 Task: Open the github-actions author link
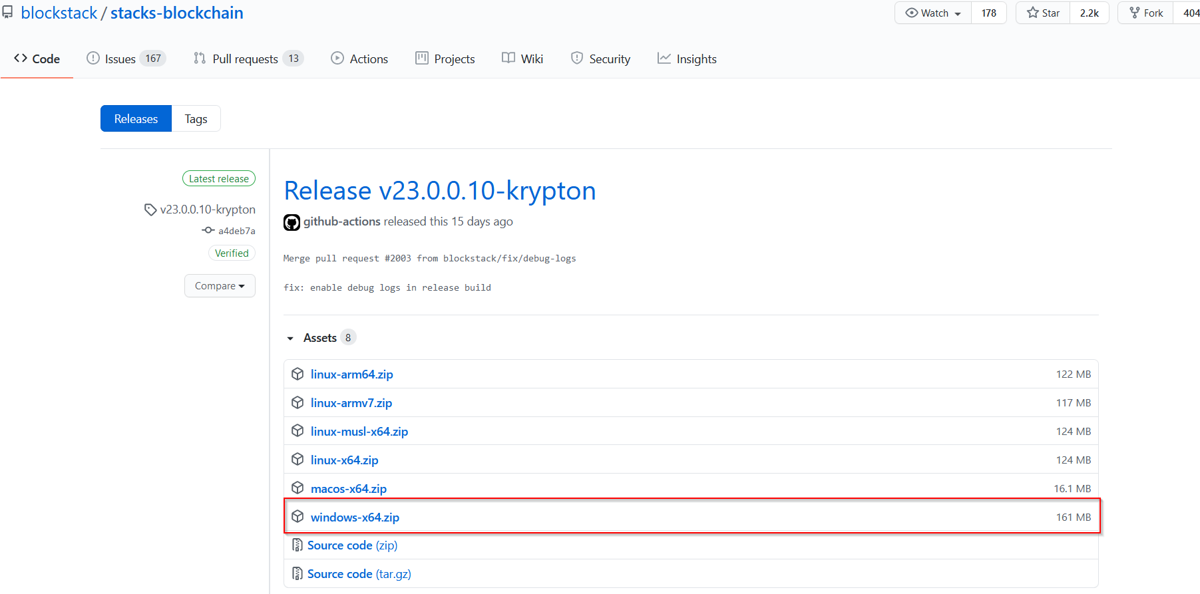coord(342,222)
